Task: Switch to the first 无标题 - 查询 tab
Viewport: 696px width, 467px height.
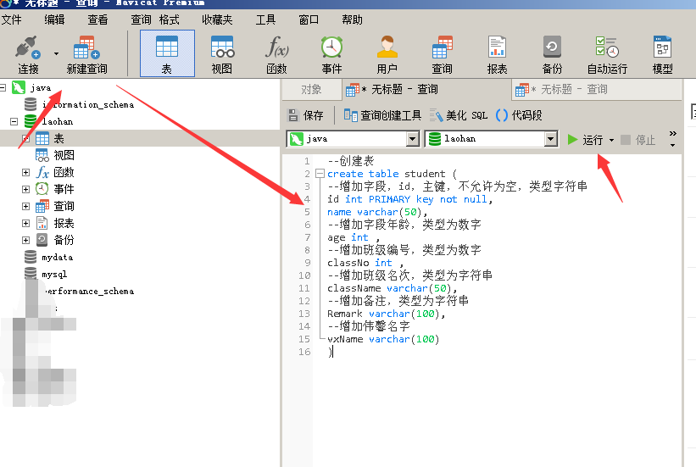Action: coord(426,90)
